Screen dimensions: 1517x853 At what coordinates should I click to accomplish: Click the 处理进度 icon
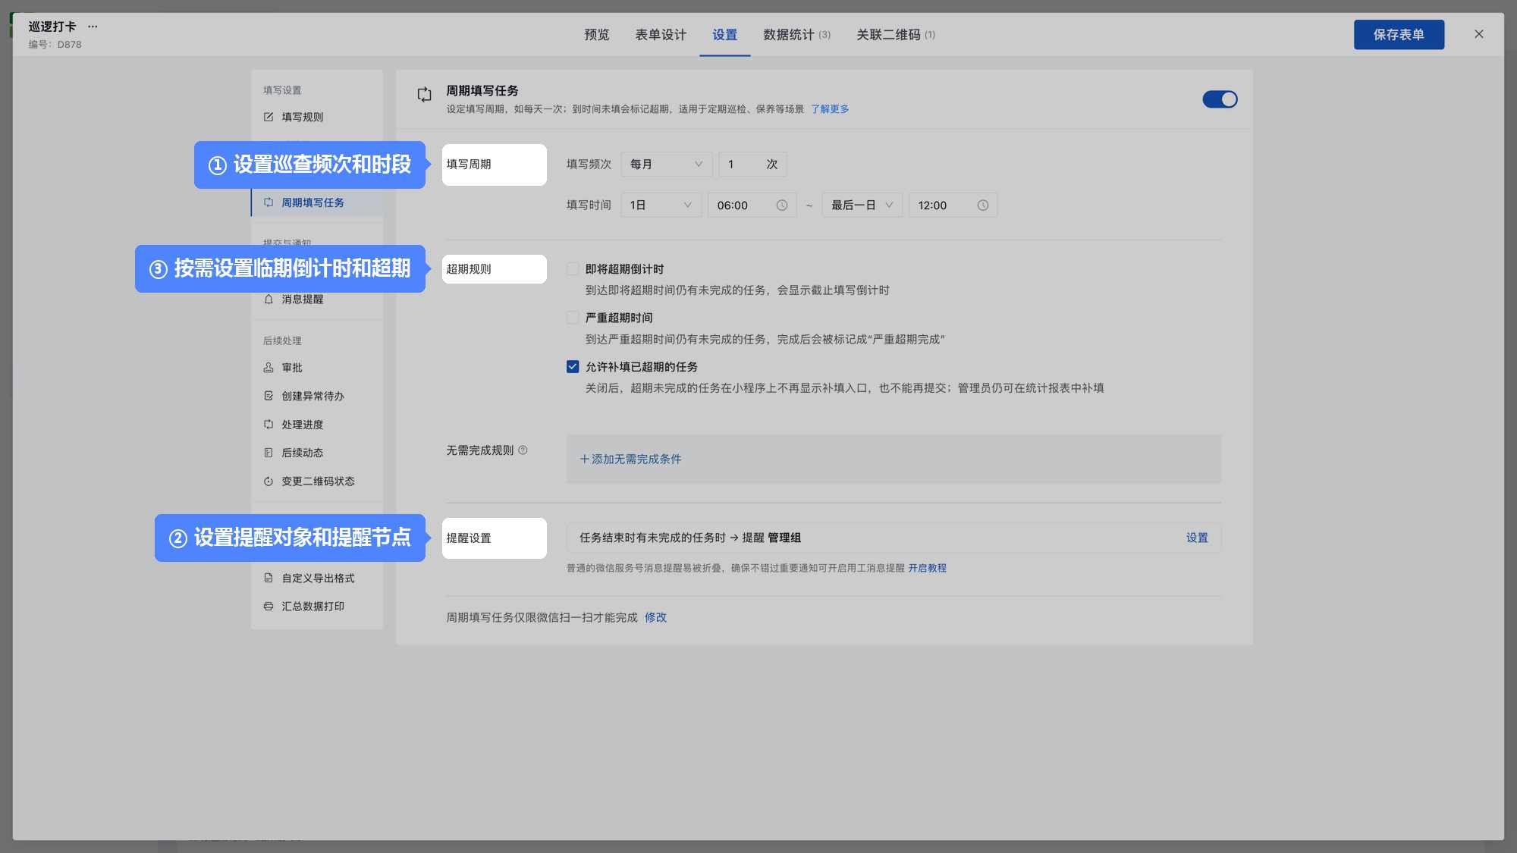269,425
